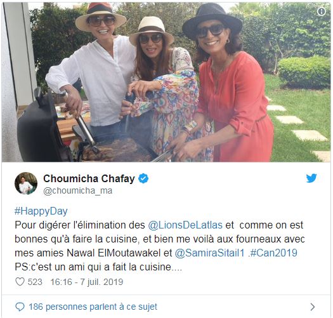333x318 pixels.
Task: Click the 523 likes count
Action: tap(35, 282)
